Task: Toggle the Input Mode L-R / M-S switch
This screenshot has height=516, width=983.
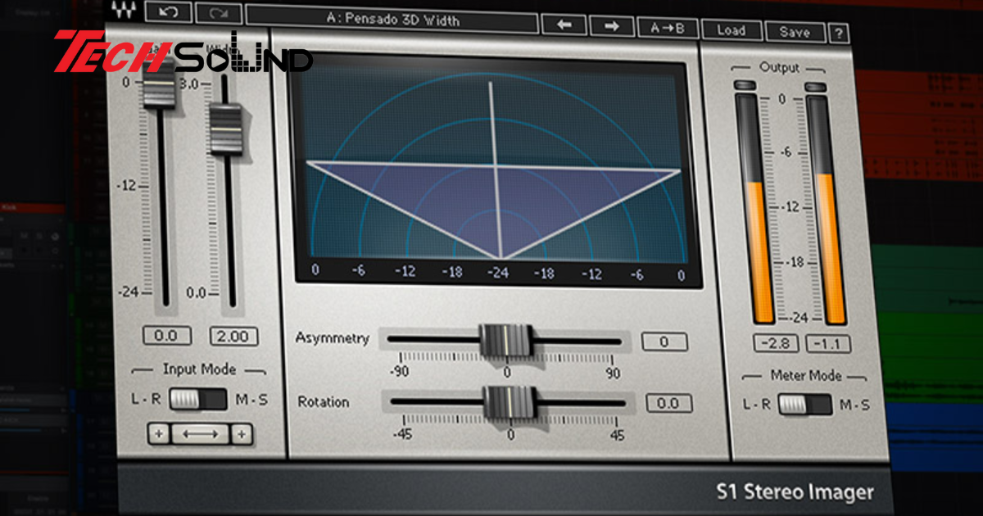Action: point(198,399)
